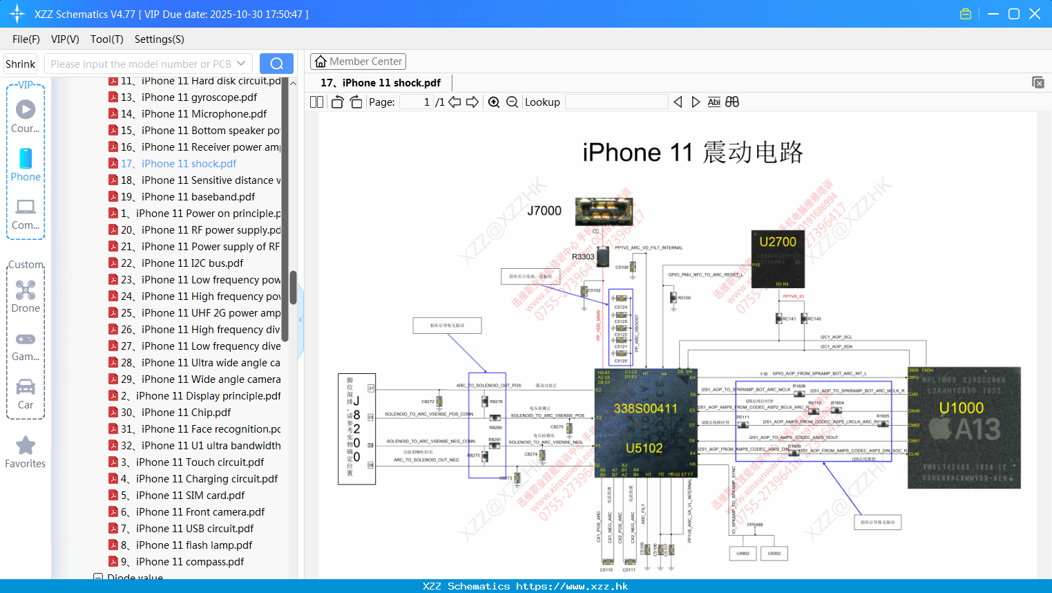Screen dimensions: 1052x593
Task: Zoom in on the schematic
Action: 494,102
